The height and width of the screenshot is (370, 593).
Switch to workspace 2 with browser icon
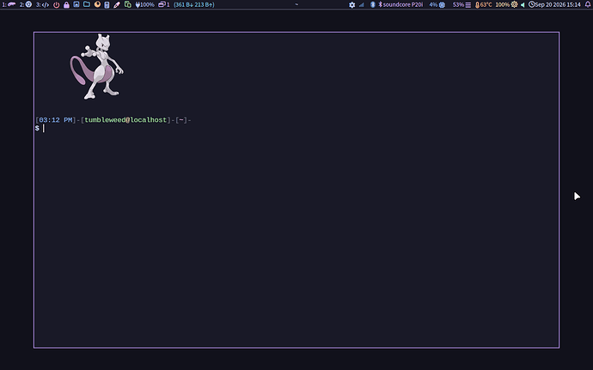(26, 4)
